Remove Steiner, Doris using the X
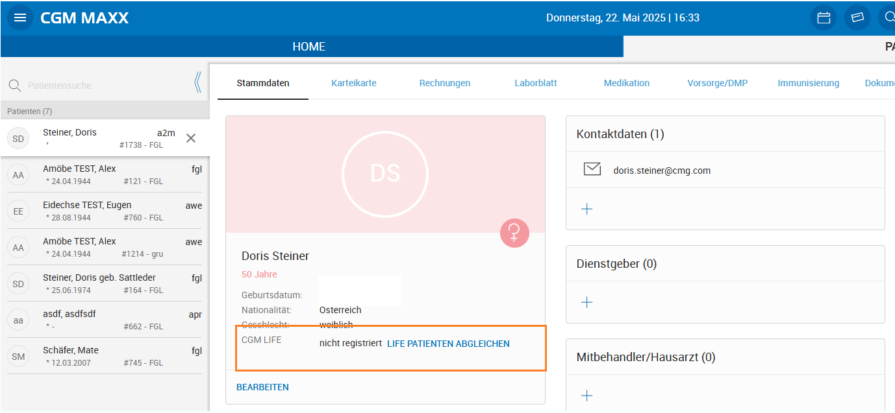The image size is (895, 413). tap(190, 137)
